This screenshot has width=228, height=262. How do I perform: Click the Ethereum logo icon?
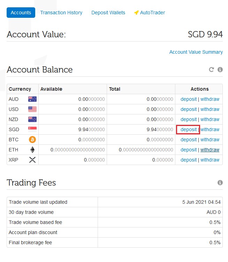click(32, 150)
